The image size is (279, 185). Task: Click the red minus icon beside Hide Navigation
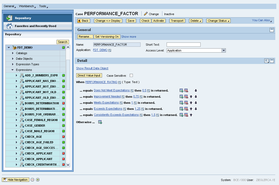click(32, 180)
